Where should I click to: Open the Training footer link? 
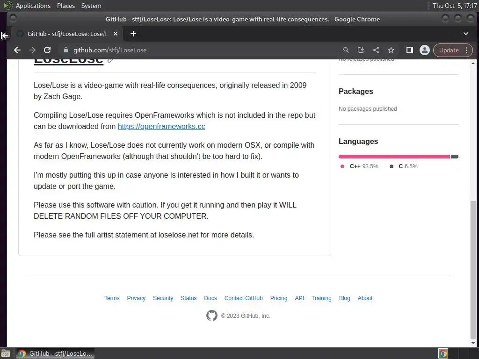321,298
